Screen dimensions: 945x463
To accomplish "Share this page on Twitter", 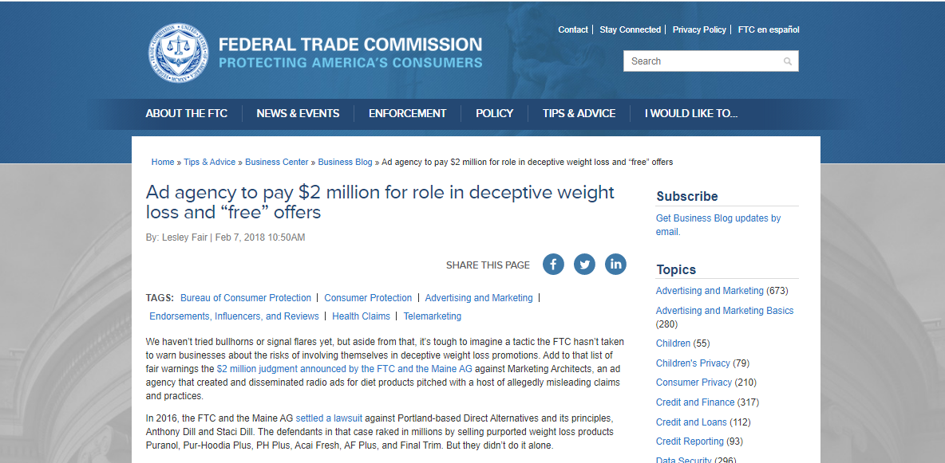I will pos(584,265).
